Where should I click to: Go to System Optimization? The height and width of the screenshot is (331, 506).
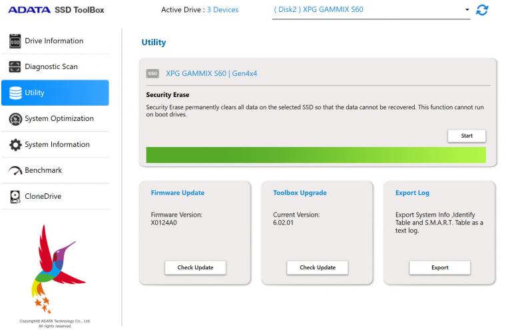pyautogui.click(x=55, y=118)
